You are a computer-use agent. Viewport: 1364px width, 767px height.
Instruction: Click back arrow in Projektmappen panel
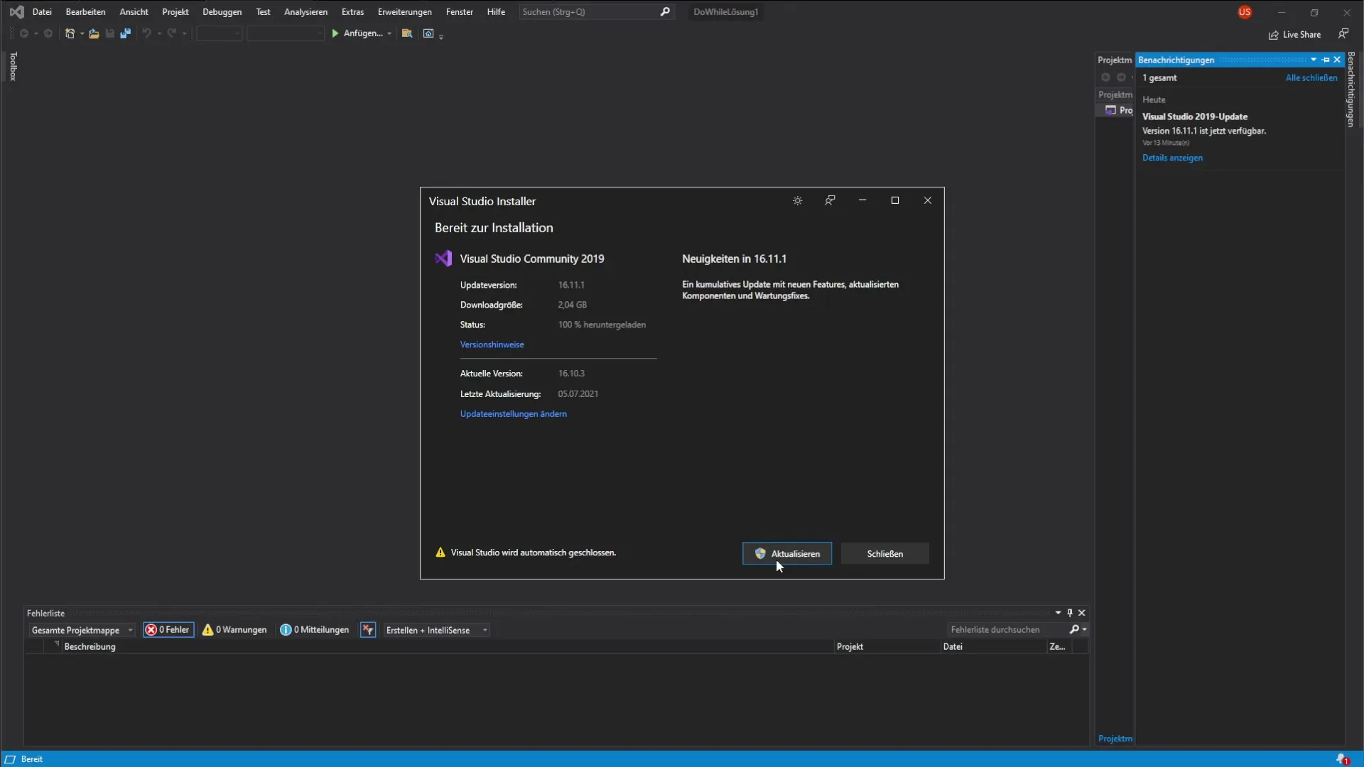pyautogui.click(x=1105, y=77)
